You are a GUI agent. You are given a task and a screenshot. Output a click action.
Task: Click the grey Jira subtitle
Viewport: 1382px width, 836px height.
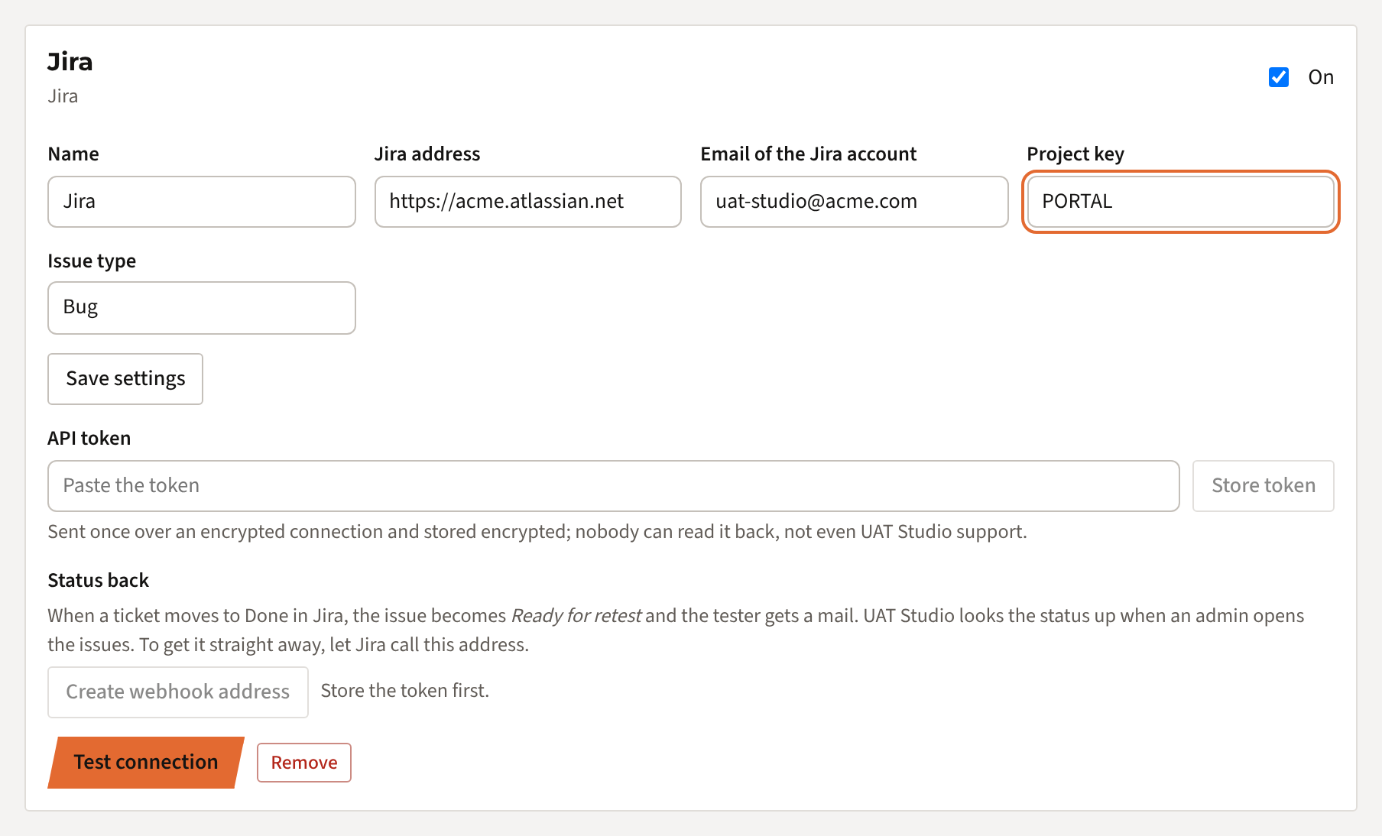coord(63,96)
